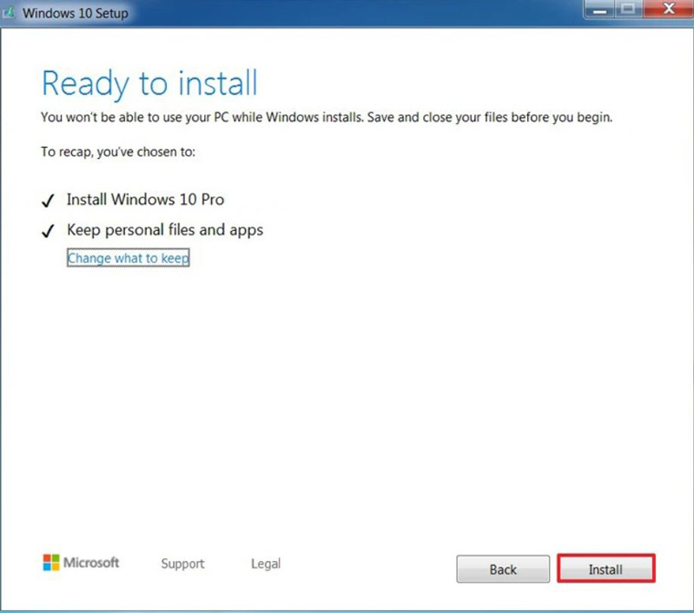
Task: Open the Legal link
Action: tap(266, 564)
